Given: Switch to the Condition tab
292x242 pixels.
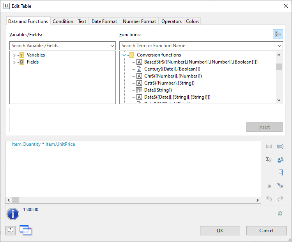Looking at the screenshot, I should [63, 21].
